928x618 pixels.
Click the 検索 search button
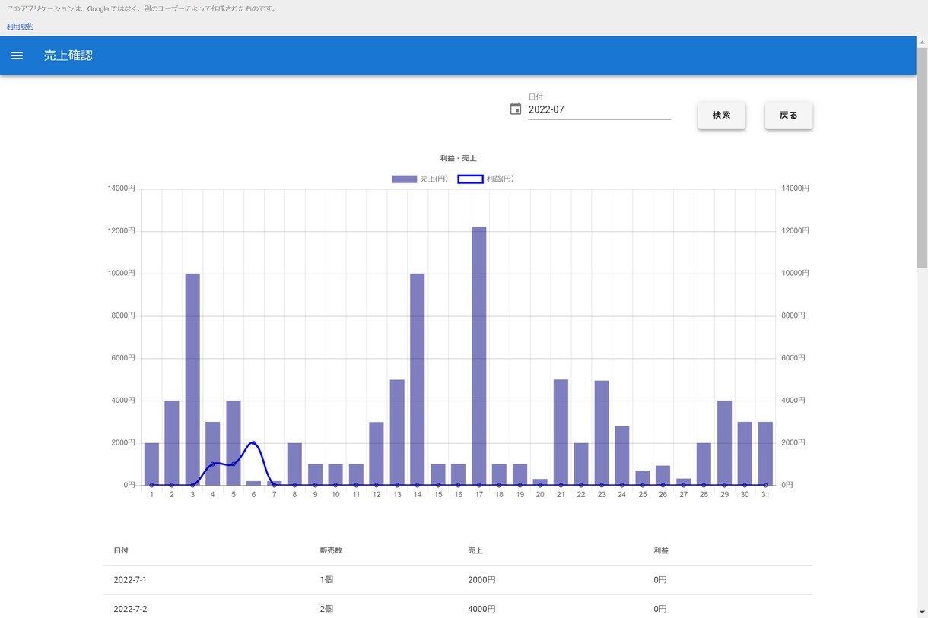pos(722,116)
